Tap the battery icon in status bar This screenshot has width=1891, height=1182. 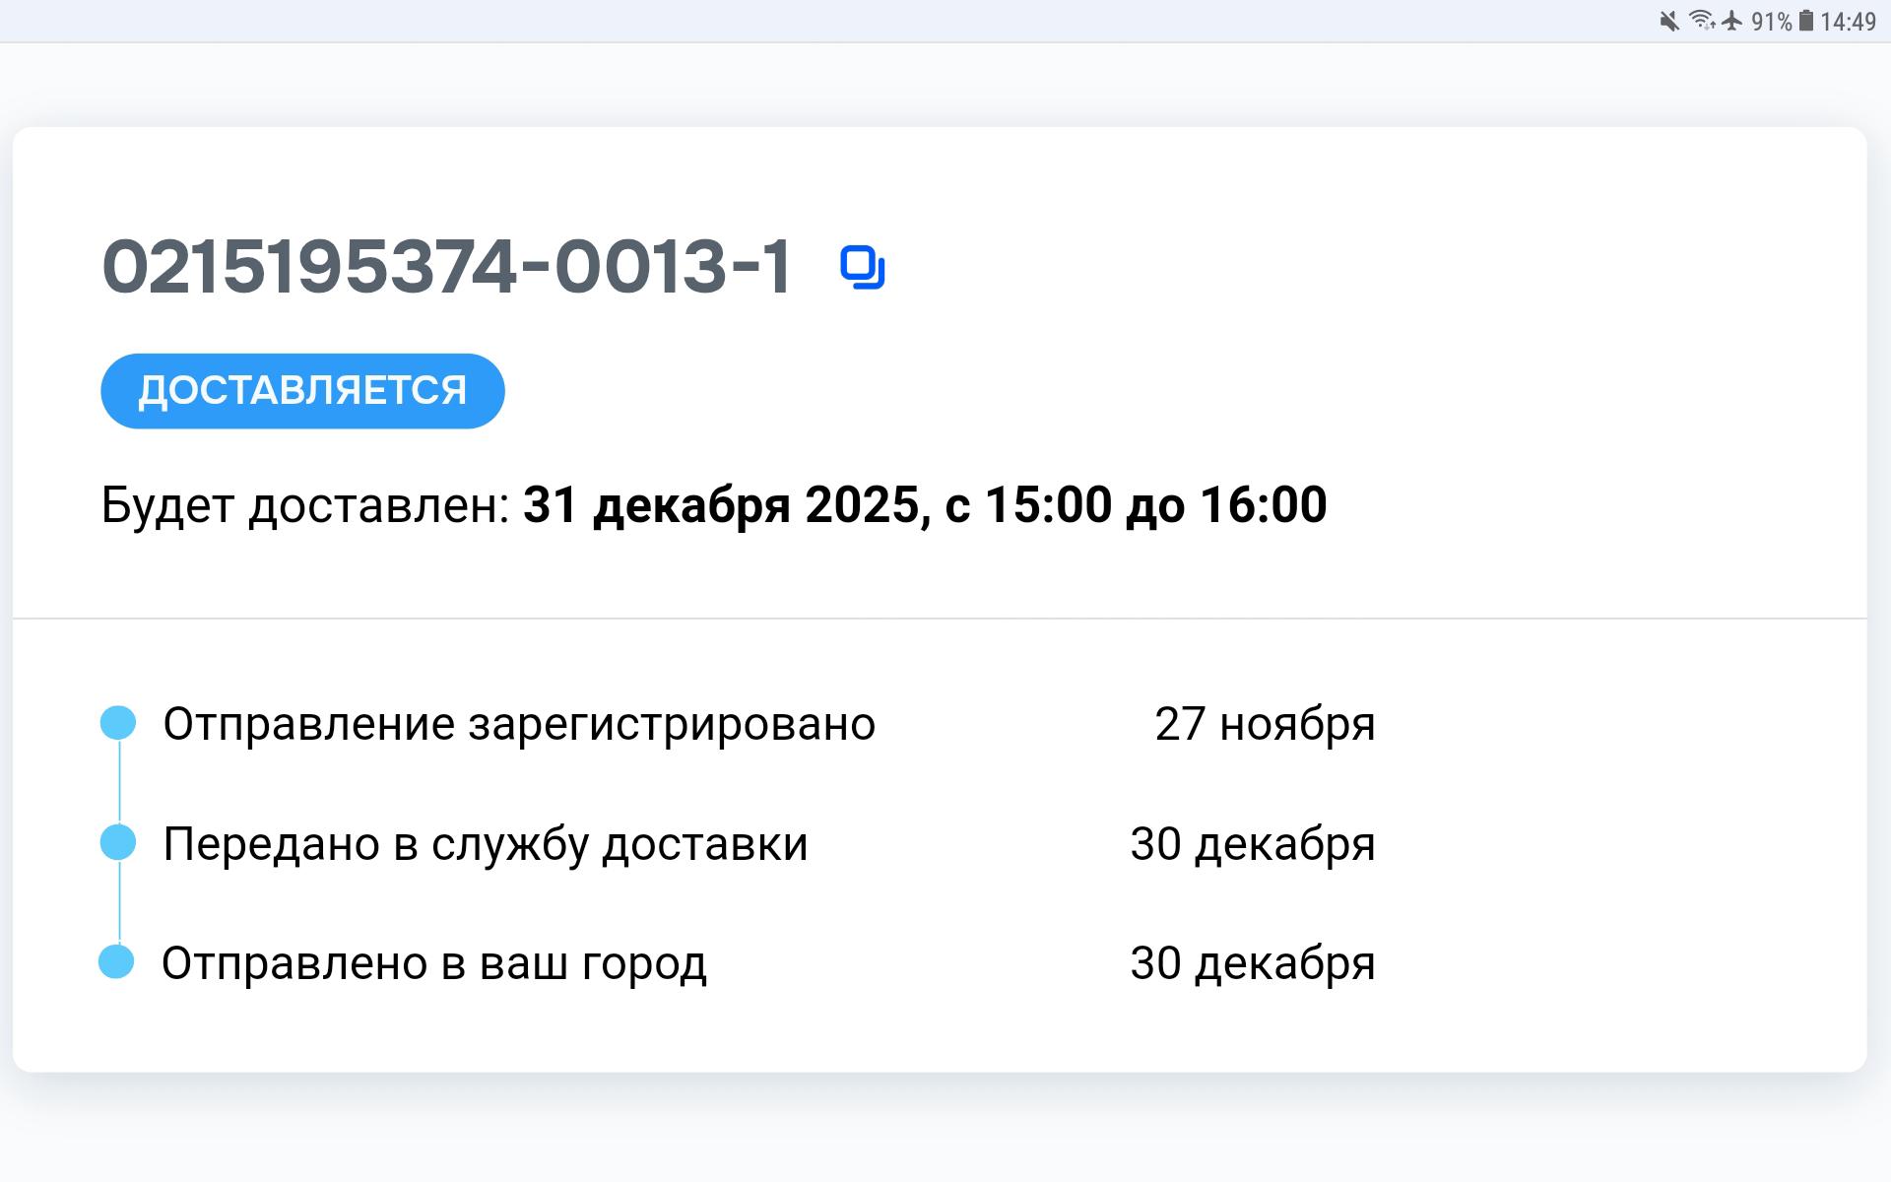pyautogui.click(x=1806, y=22)
